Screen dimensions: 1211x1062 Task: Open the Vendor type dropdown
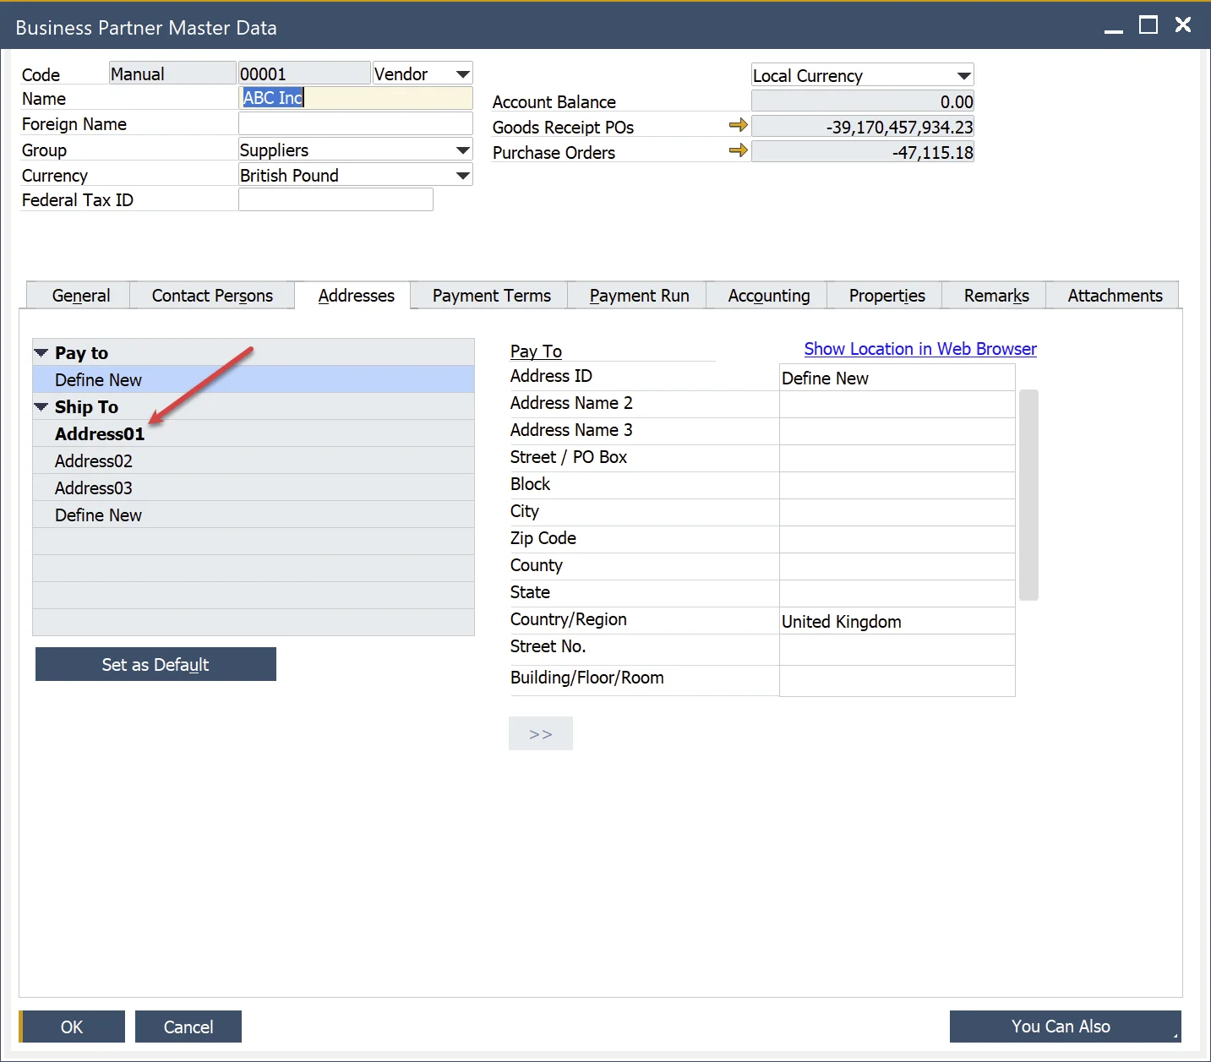pyautogui.click(x=462, y=74)
